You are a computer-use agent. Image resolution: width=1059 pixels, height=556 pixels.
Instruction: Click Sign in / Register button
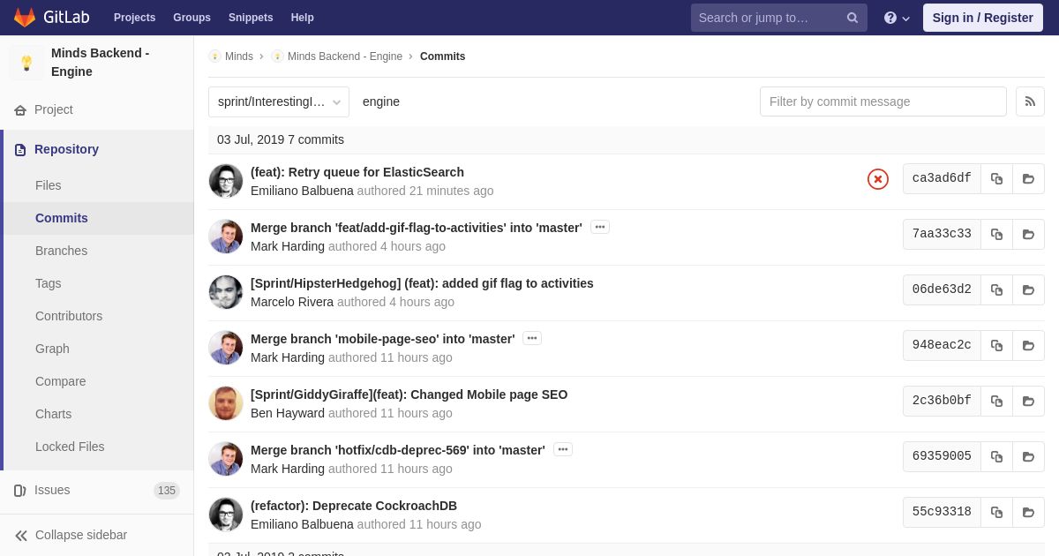982,18
